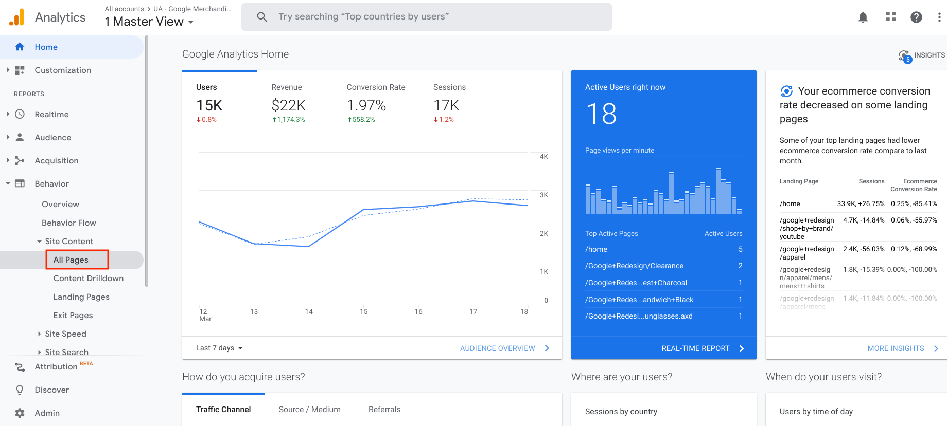Viewport: 947px width, 426px height.
Task: Click the /home row in Top Active Pages
Action: pos(663,249)
